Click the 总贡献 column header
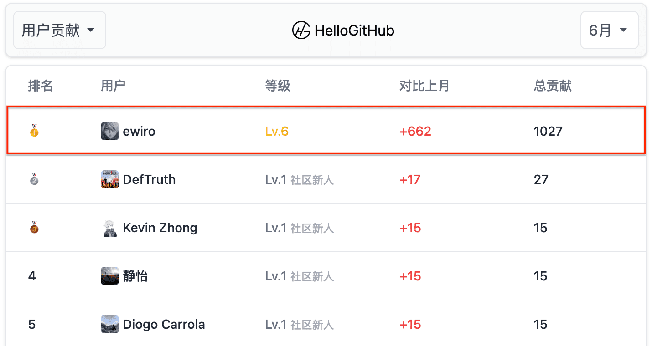This screenshot has width=652, height=346. pyautogui.click(x=553, y=86)
